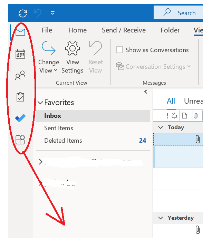Screen dimensions: 203x238
Task: Open the More Apps icon
Action: 20,140
